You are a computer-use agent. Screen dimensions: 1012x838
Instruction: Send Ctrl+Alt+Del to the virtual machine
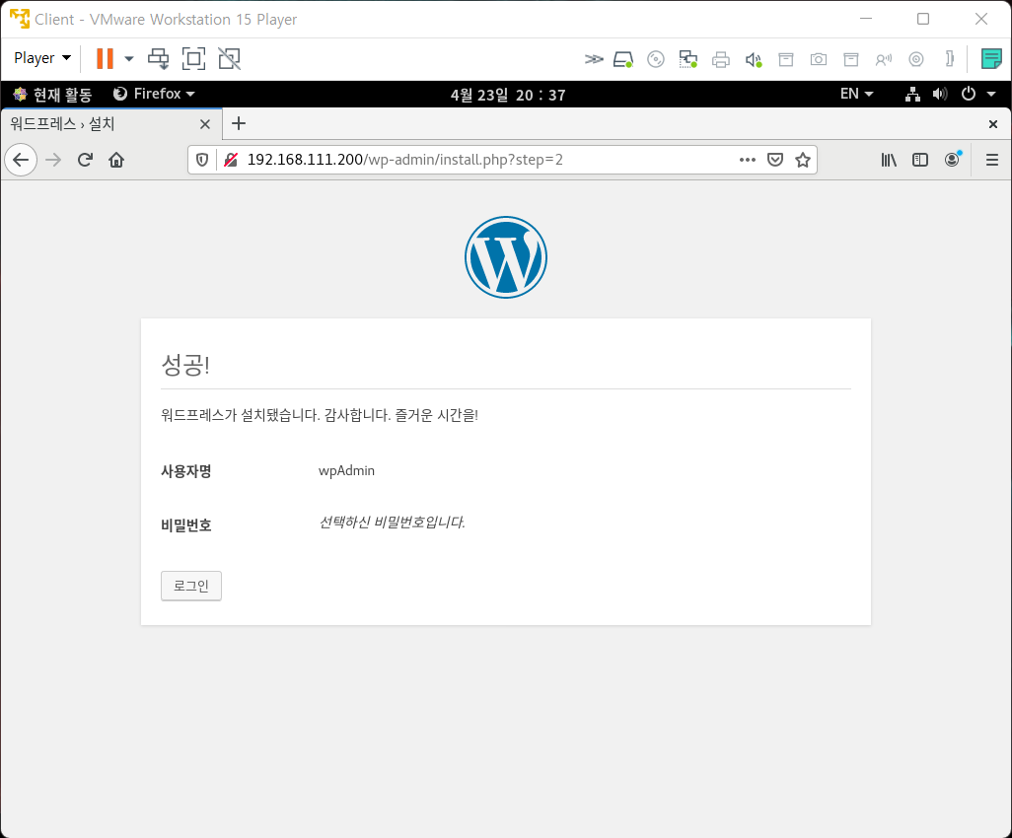tap(158, 58)
